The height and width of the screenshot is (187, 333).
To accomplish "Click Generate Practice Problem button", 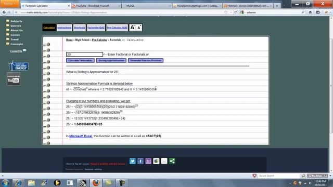I will (146, 60).
